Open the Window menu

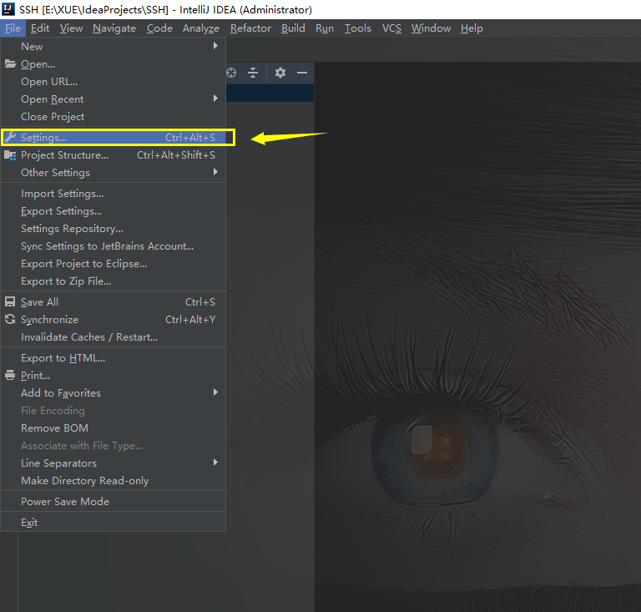tap(431, 28)
